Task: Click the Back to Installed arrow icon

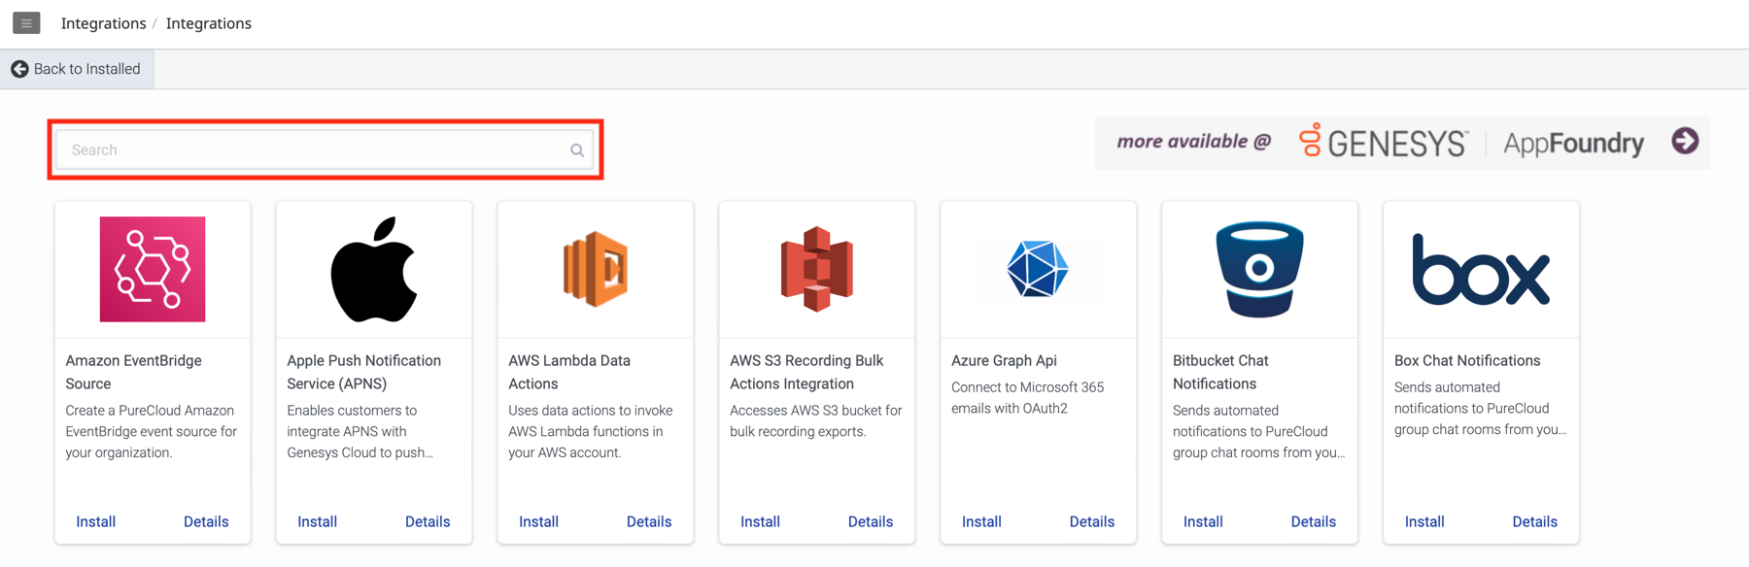Action: pos(19,69)
